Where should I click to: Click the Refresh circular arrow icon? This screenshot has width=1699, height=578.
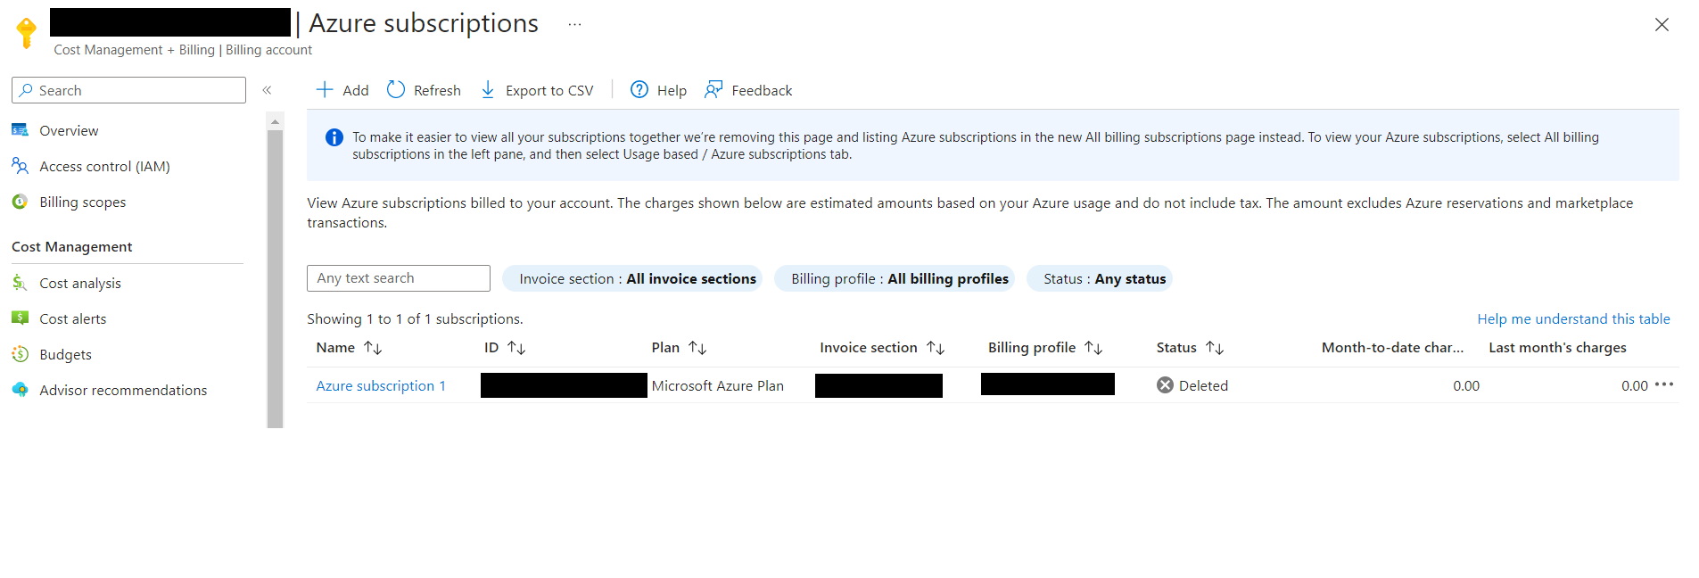point(396,90)
